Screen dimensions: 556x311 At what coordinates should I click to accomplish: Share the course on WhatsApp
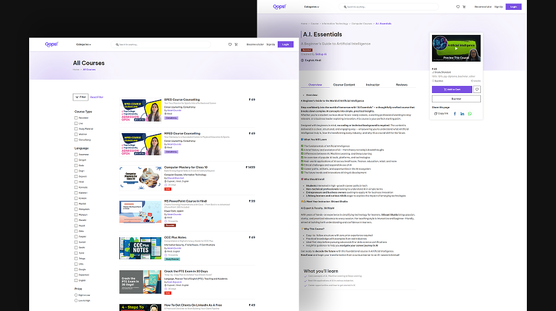point(470,114)
